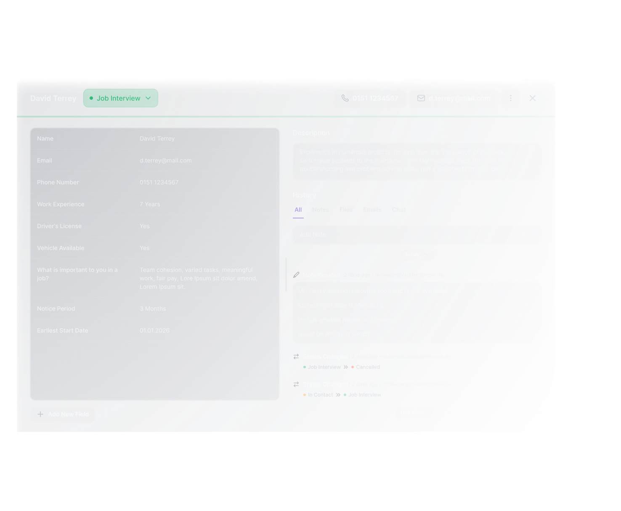Viewport: 621px width, 511px height.
Task: Click the Name value David Terrey
Action: (157, 138)
